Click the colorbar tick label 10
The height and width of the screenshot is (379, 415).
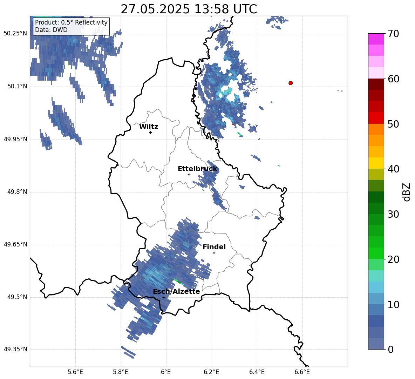393,304
